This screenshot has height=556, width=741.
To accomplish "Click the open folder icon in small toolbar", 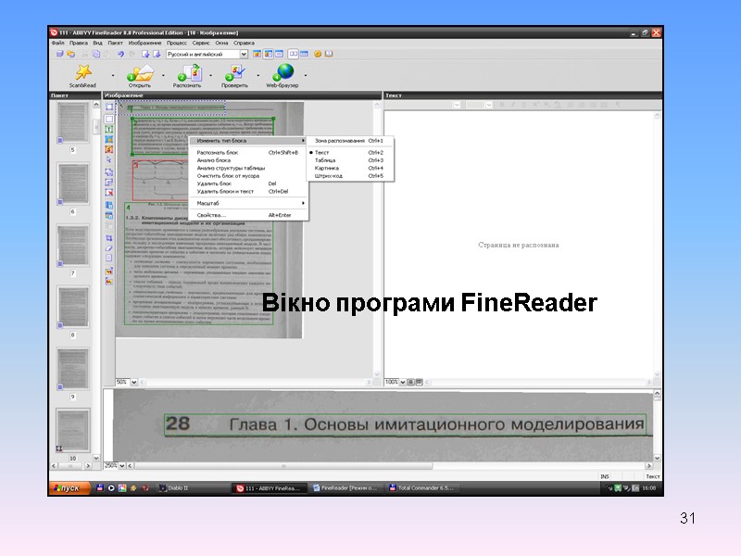I will 71,54.
